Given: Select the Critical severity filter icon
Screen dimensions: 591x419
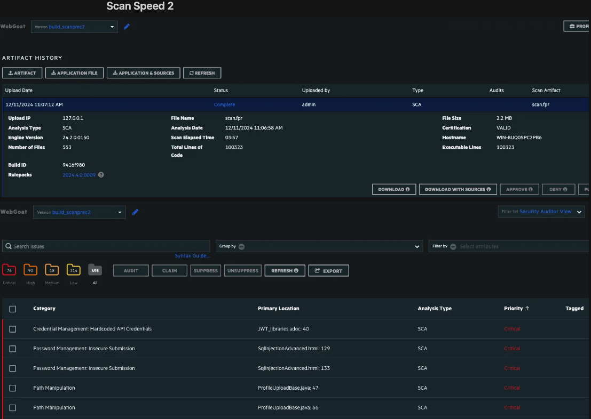Looking at the screenshot, I should [x=9, y=270].
